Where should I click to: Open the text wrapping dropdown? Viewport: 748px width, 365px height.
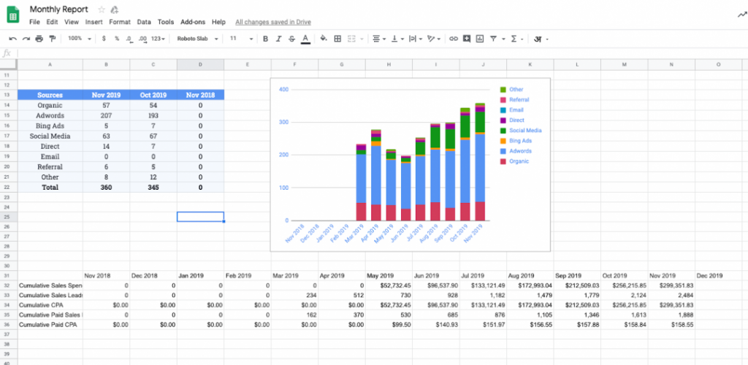(x=416, y=39)
